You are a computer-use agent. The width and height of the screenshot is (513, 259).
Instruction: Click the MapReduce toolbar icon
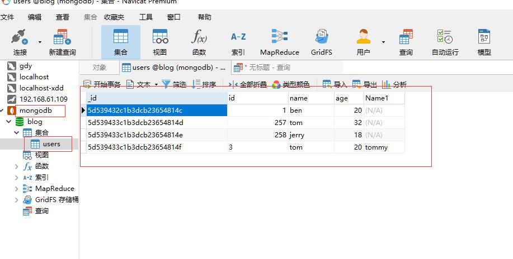pyautogui.click(x=279, y=36)
